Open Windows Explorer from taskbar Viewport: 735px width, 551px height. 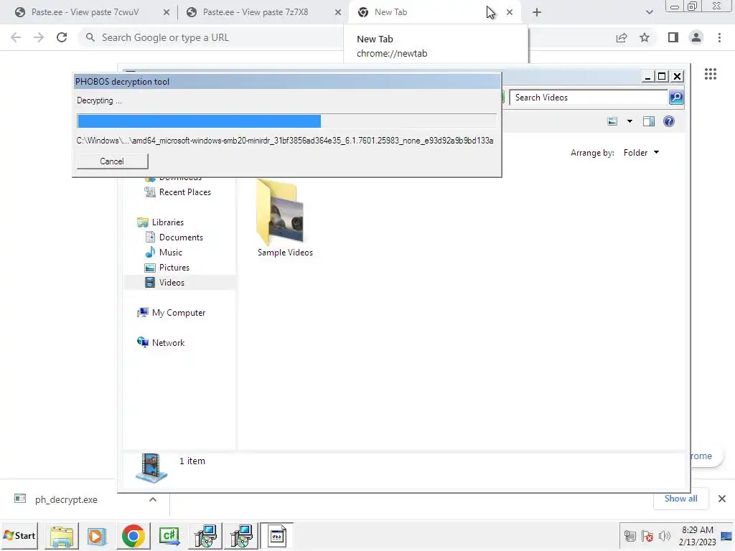[62, 536]
